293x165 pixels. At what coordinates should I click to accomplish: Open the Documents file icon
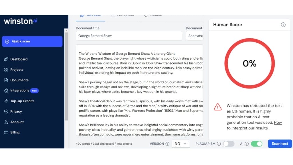6,80
